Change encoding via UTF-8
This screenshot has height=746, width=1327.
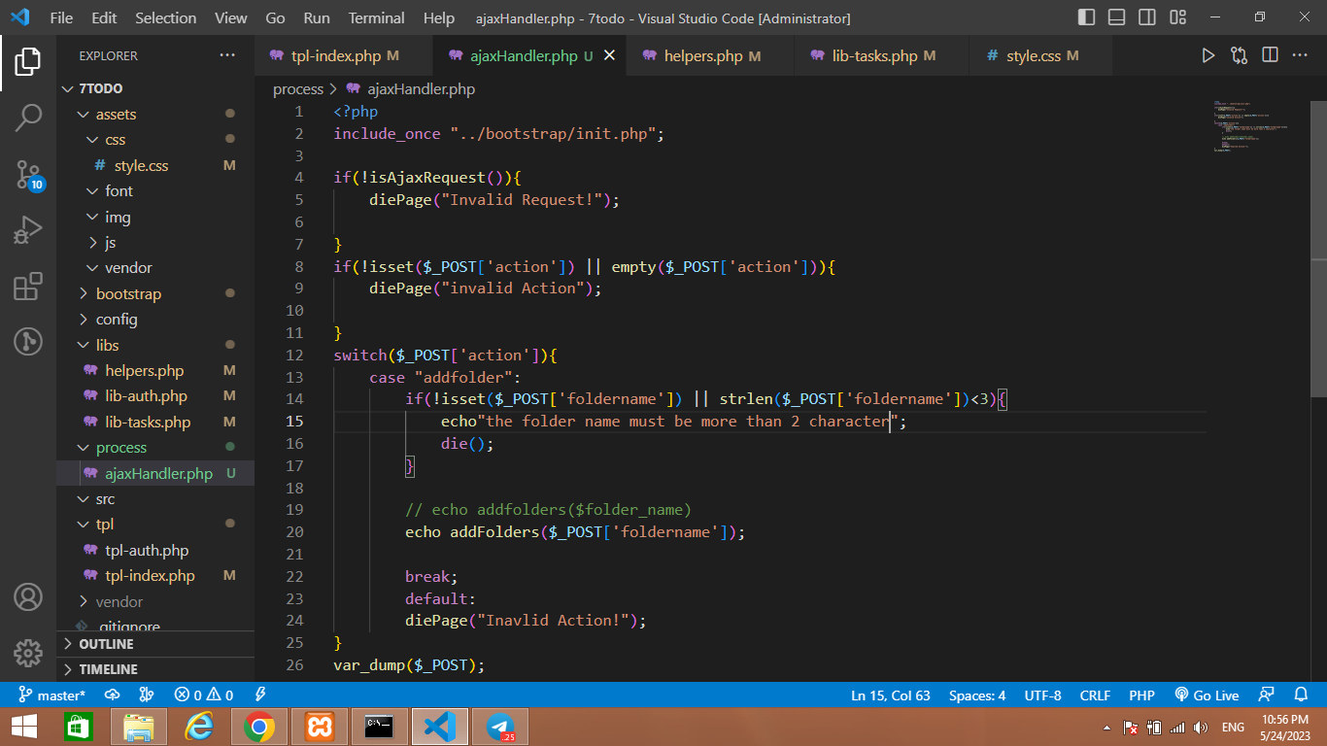(x=1043, y=695)
